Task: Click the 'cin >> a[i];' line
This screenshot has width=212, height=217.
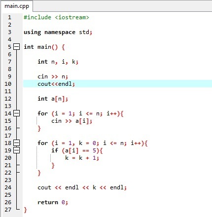Action: tap(71, 121)
